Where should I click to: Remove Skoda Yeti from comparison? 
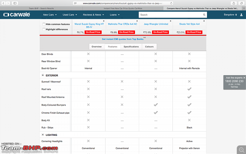[204, 21]
